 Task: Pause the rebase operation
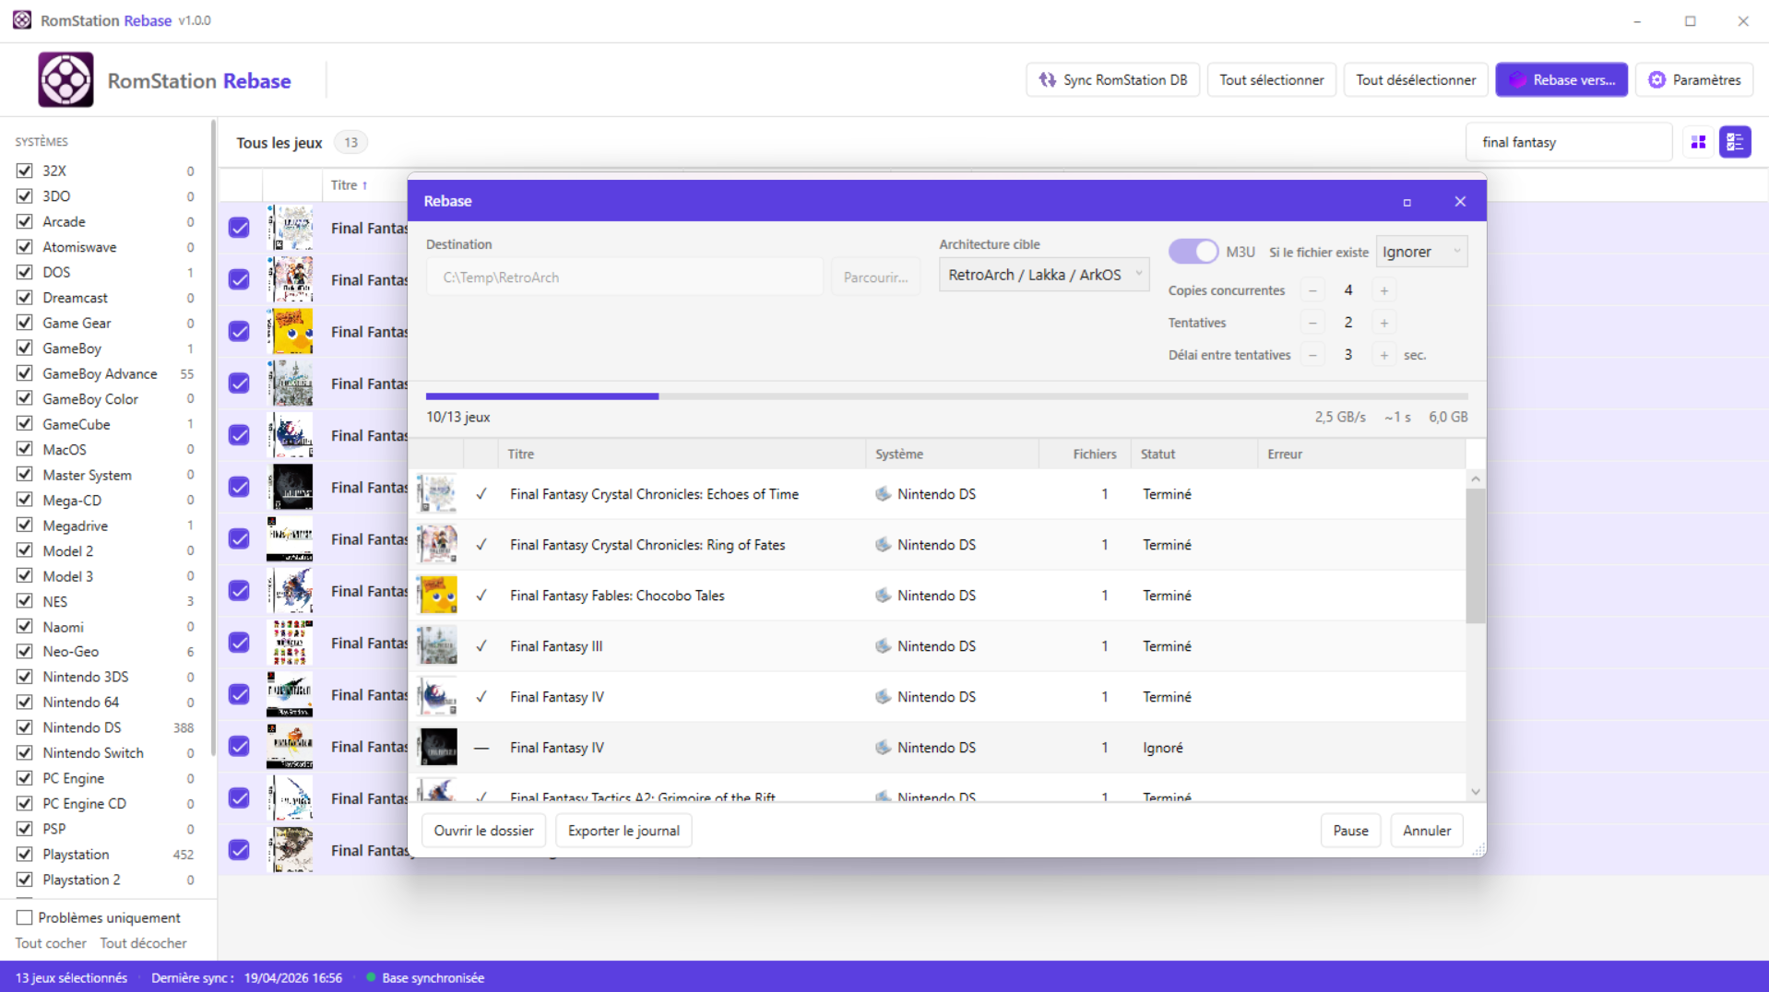[x=1350, y=831]
